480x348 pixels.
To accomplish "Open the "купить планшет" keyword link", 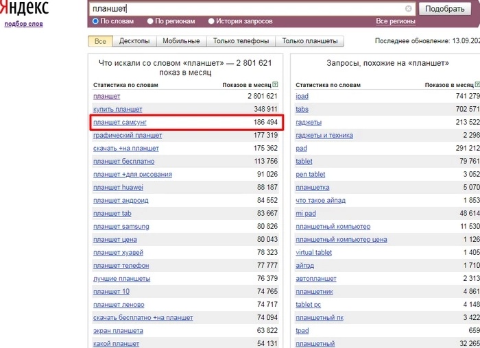I will [117, 109].
